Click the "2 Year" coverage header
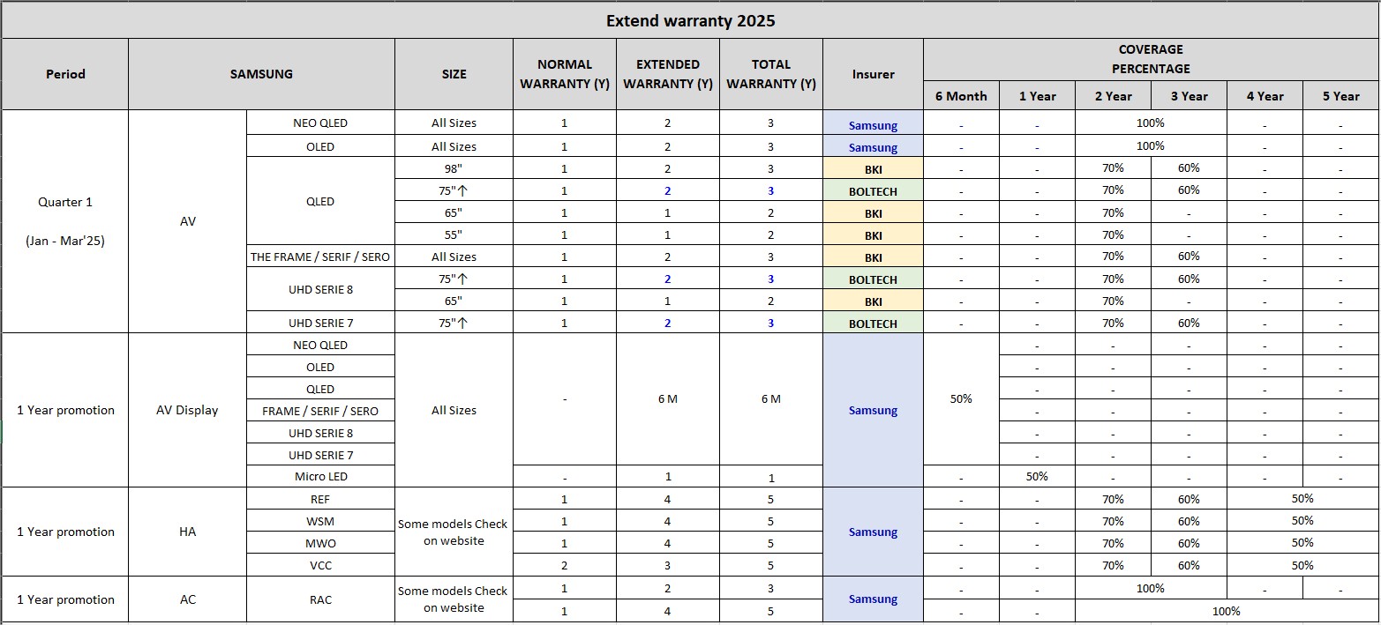 [x=1113, y=96]
